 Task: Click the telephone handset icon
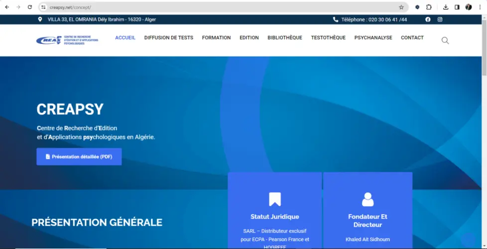tap(336, 19)
